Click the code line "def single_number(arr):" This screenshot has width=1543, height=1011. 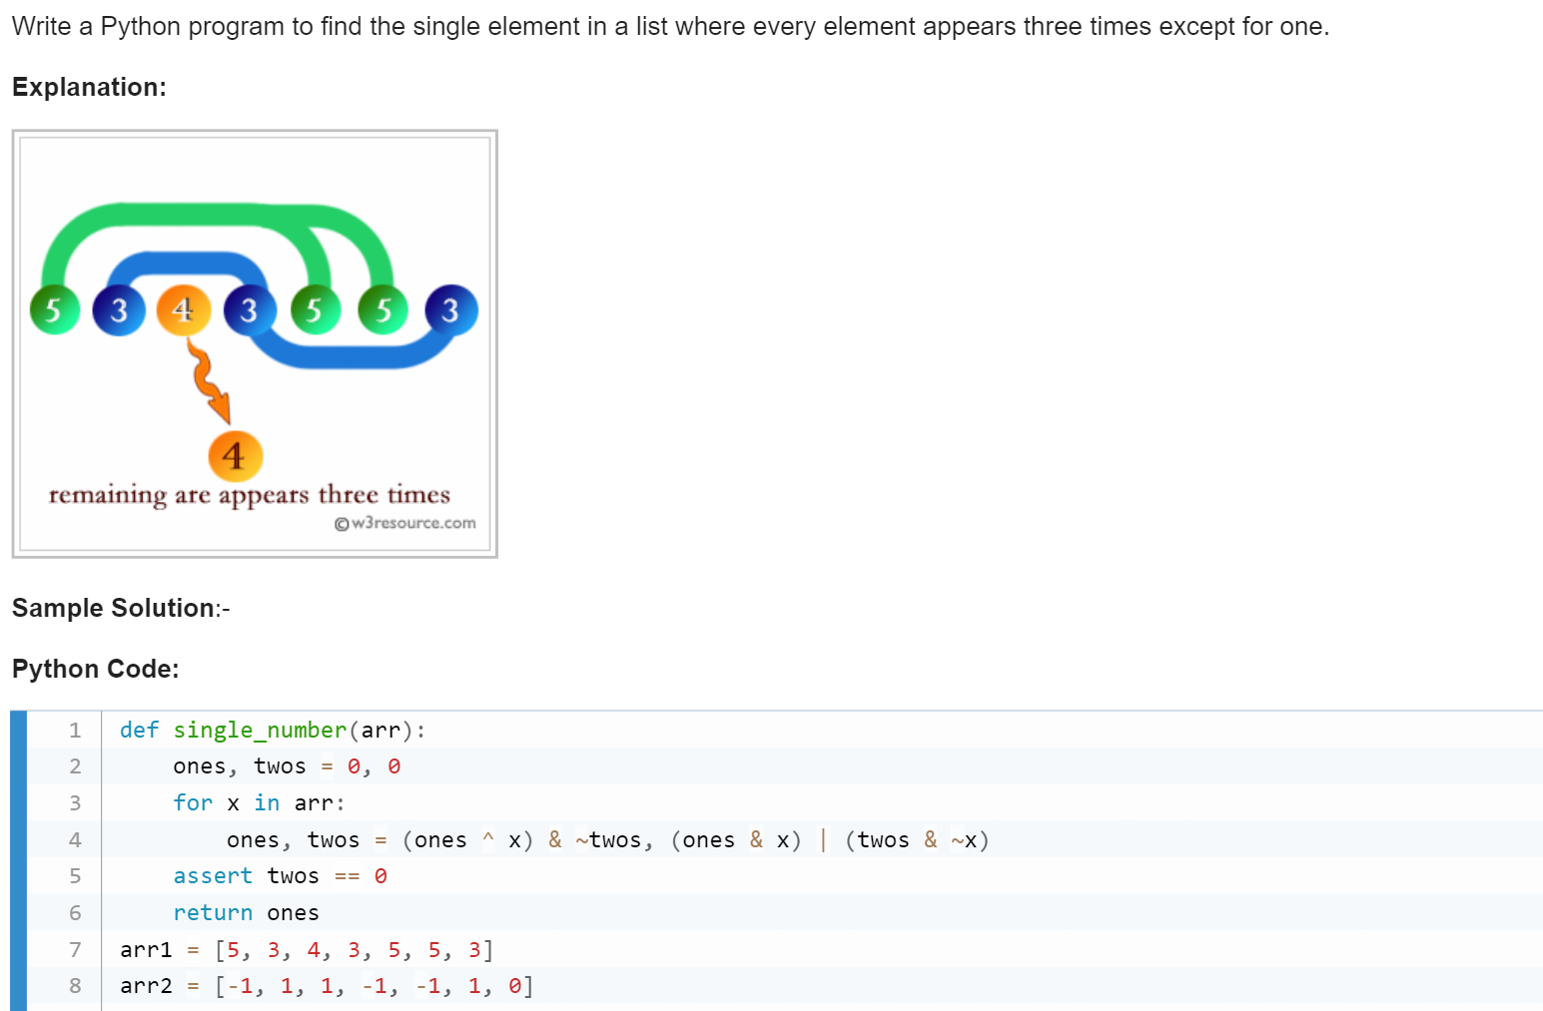point(273,730)
